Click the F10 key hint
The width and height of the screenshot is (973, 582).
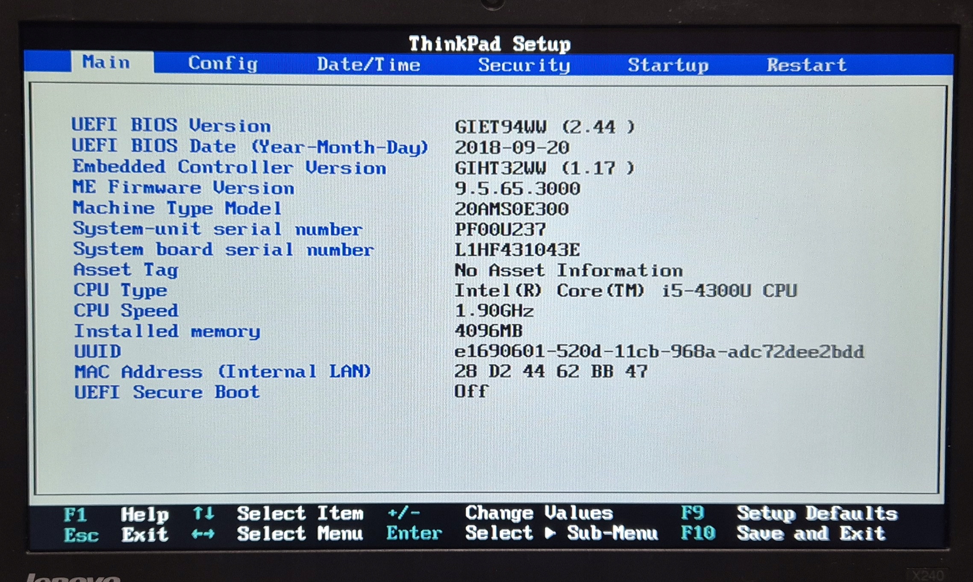[x=698, y=533]
